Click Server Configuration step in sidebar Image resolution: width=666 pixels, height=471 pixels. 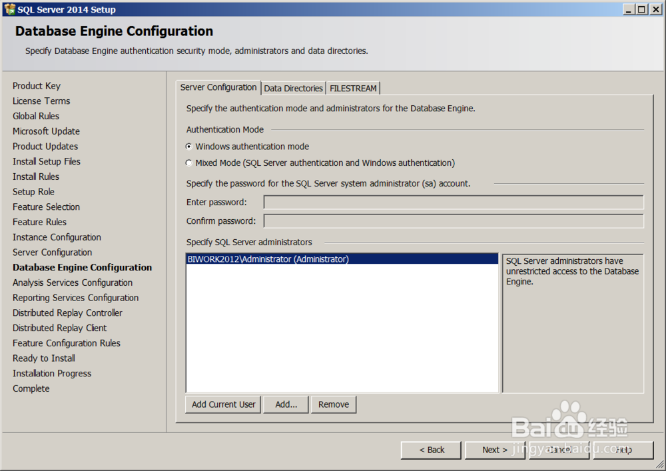click(x=52, y=252)
